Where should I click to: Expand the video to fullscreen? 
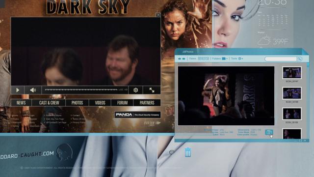[x=152, y=90]
